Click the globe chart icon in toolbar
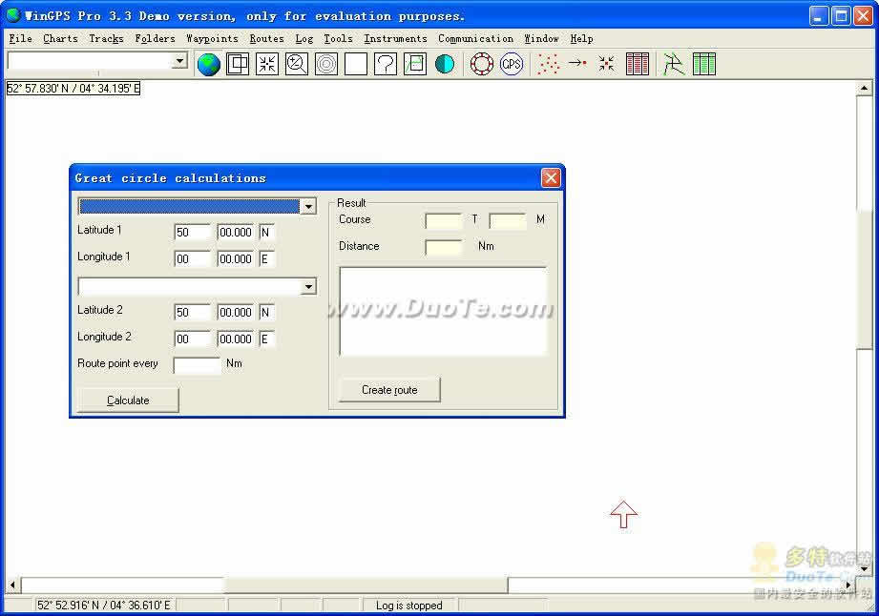879x616 pixels. pos(209,64)
